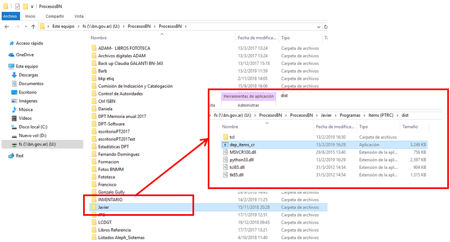Select the DPT Memoria anual 2017 folder icon
This screenshot has width=450, height=242.
pyautogui.click(x=94, y=116)
